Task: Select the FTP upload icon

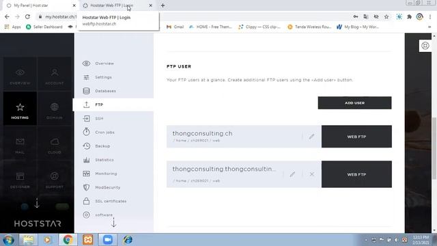Action: pyautogui.click(x=87, y=105)
